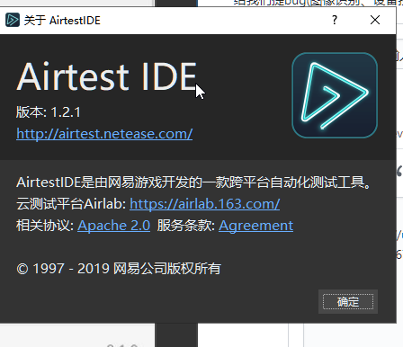Image resolution: width=403 pixels, height=347 pixels.
Task: Close the 关于 AirtestIDE dialog
Action: (375, 20)
